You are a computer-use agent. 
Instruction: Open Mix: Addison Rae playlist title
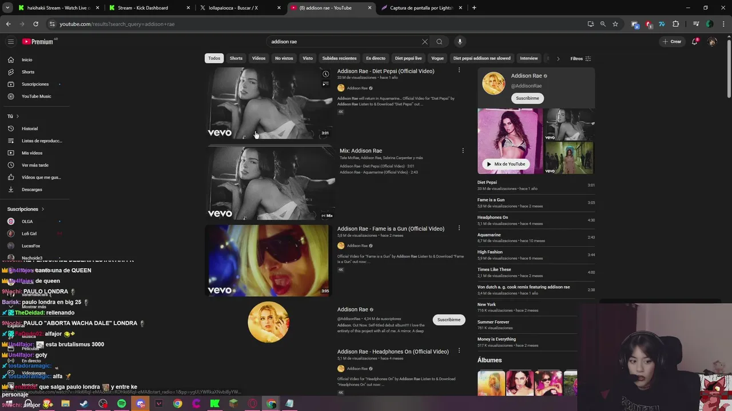coord(361,151)
